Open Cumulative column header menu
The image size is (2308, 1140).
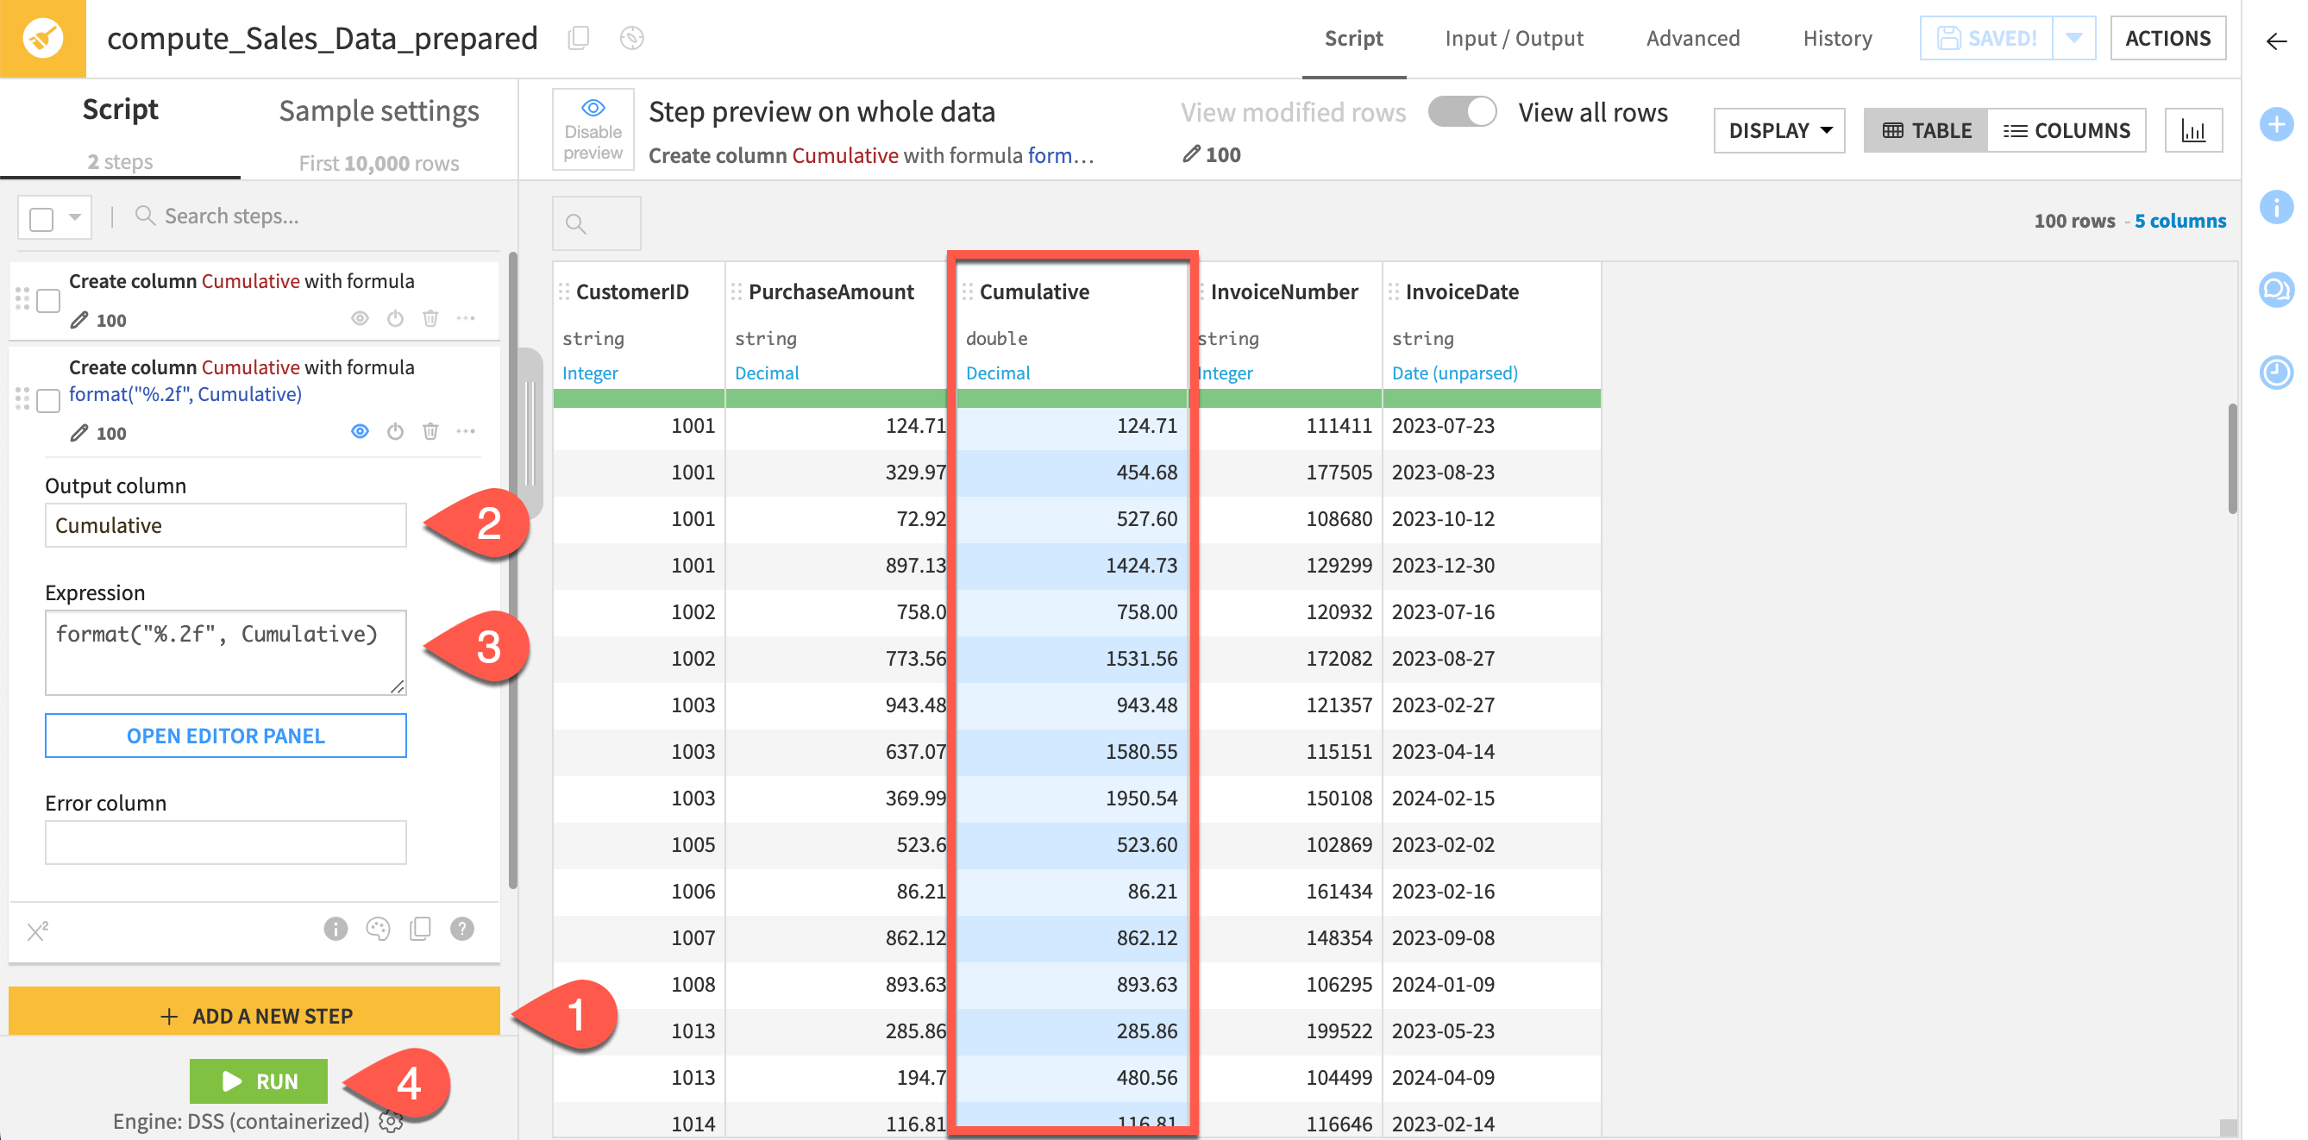[x=1034, y=292]
